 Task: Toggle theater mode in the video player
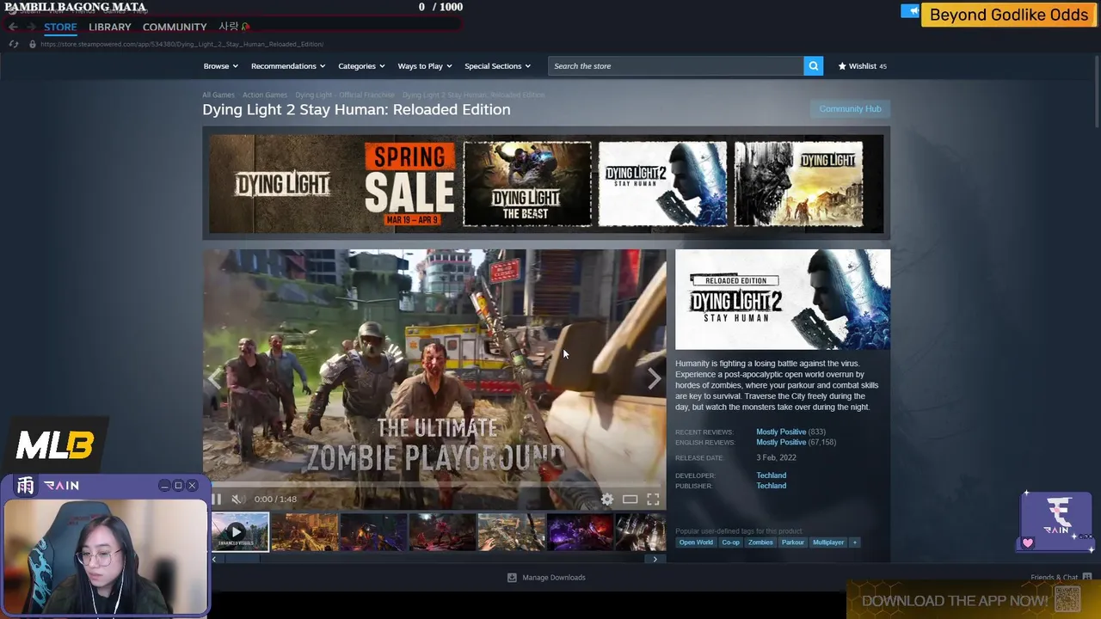click(x=630, y=499)
